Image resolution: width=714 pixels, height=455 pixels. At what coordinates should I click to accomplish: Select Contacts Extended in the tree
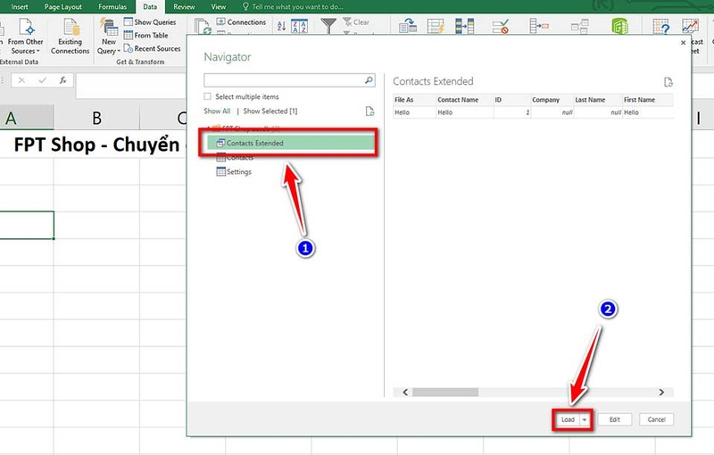click(x=291, y=143)
